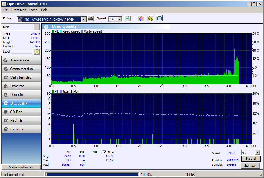The image size is (264, 178).
Task: Click the Jitter average value 11.5%
Action: point(110,156)
